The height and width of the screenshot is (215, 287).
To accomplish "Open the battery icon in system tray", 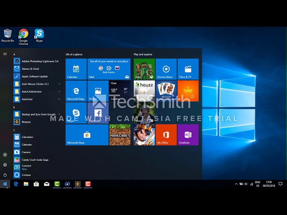I will [x=241, y=184].
